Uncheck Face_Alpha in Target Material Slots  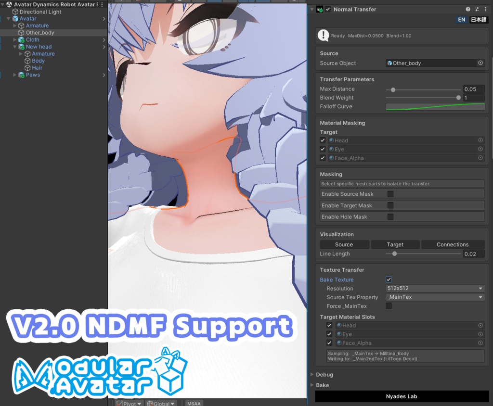[x=329, y=343]
